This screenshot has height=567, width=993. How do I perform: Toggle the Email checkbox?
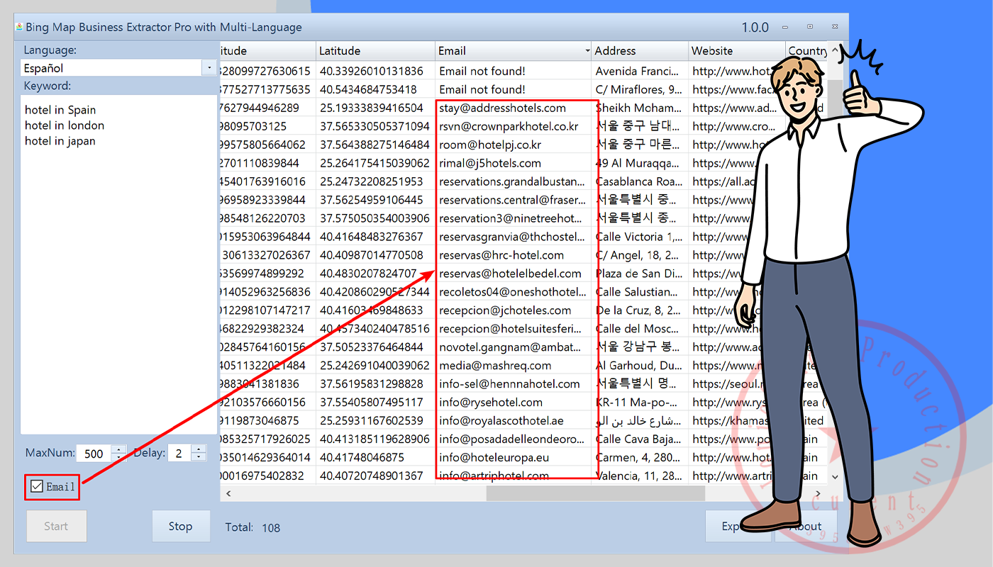coord(37,486)
